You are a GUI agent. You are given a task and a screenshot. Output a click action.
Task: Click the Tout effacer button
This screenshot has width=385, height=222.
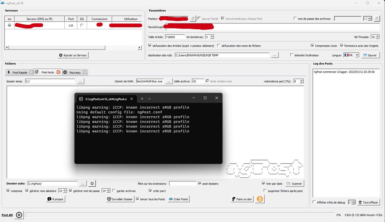tap(368, 202)
